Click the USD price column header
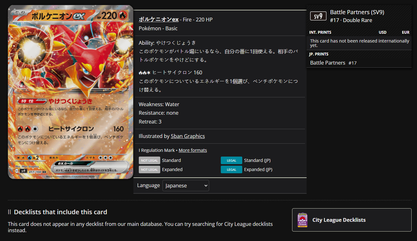 383,32
